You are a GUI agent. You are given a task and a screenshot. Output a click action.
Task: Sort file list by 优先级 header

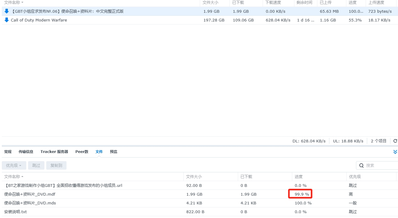[x=371, y=177]
